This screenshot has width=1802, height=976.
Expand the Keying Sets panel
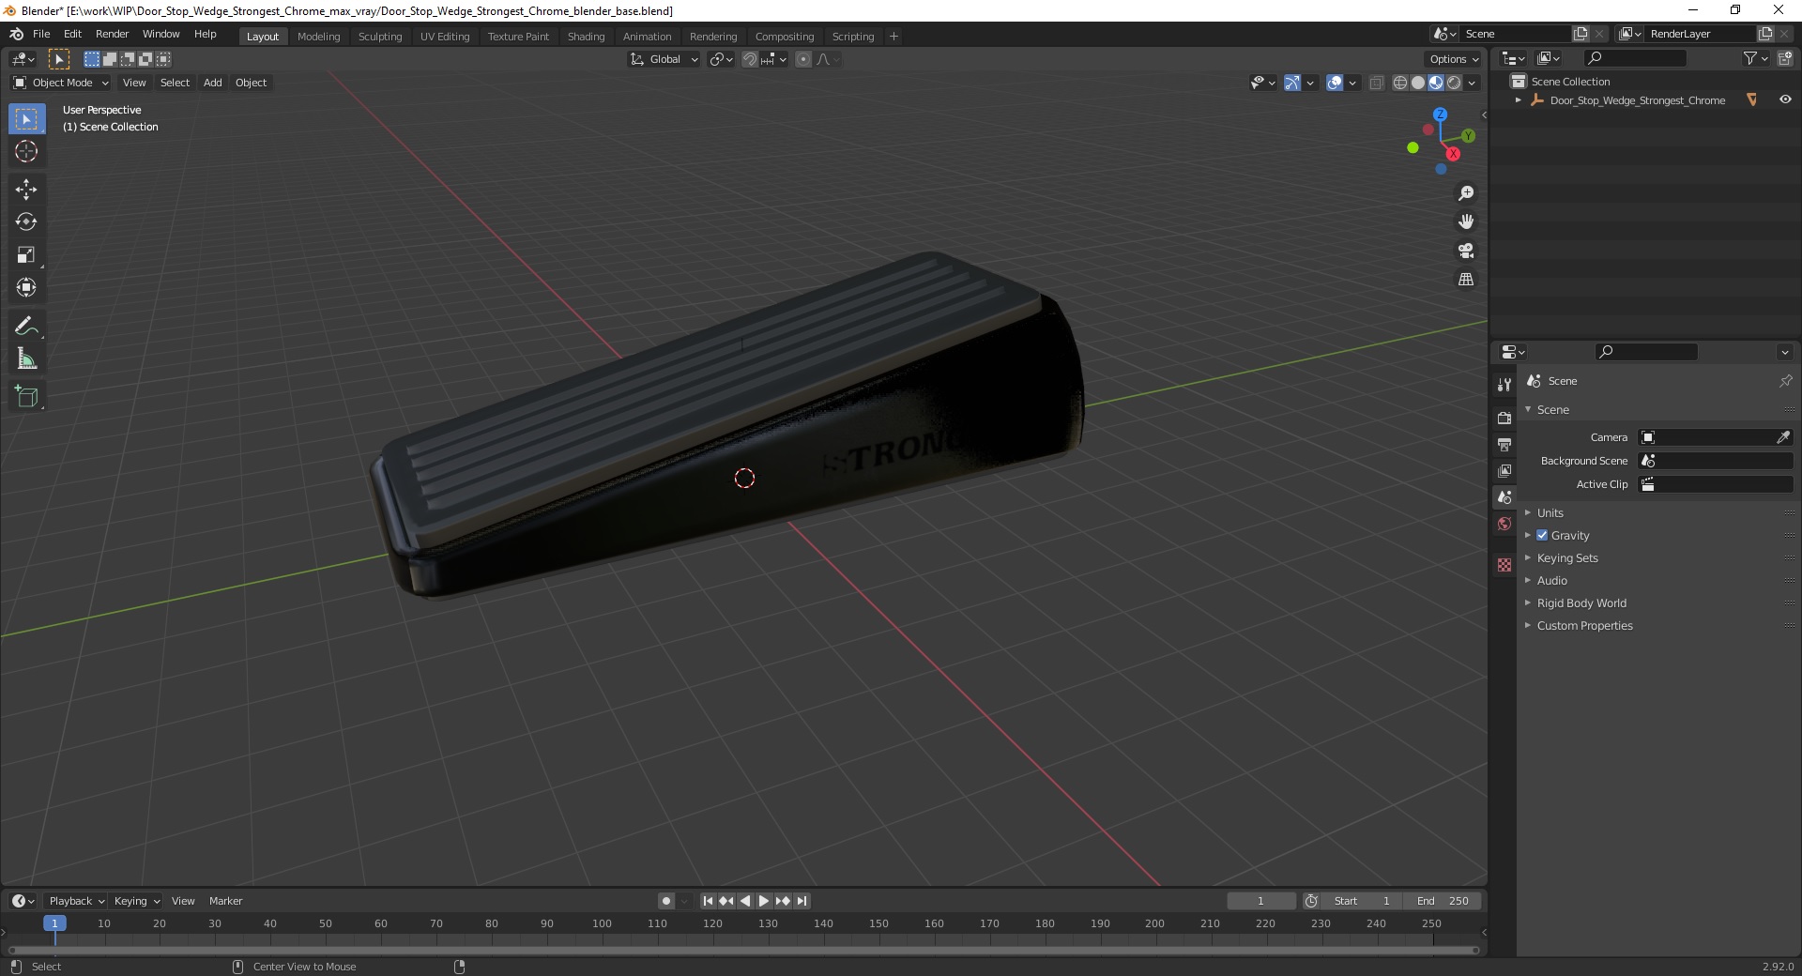click(x=1567, y=557)
